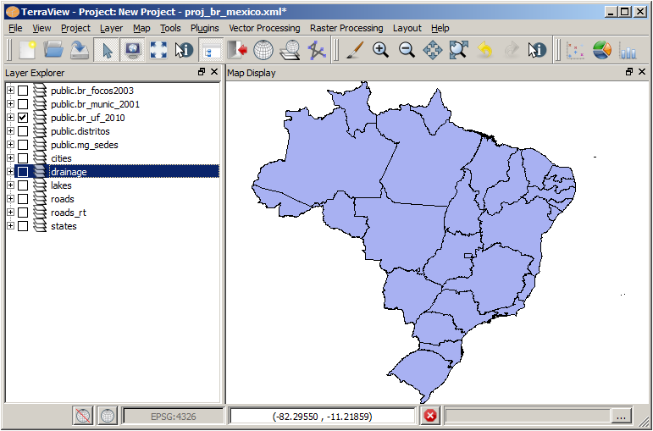
Task: Expand the public.br_focos2003 tree node
Action: (x=10, y=91)
